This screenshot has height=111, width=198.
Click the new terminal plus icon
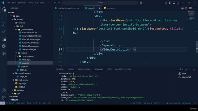click(180, 69)
